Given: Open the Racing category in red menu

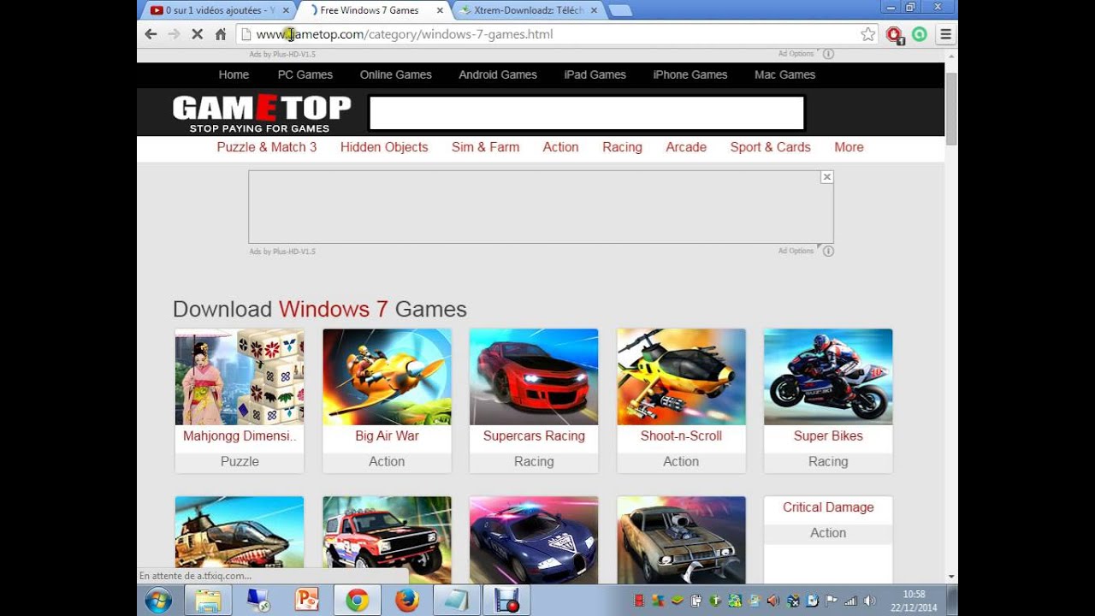Looking at the screenshot, I should 622,147.
